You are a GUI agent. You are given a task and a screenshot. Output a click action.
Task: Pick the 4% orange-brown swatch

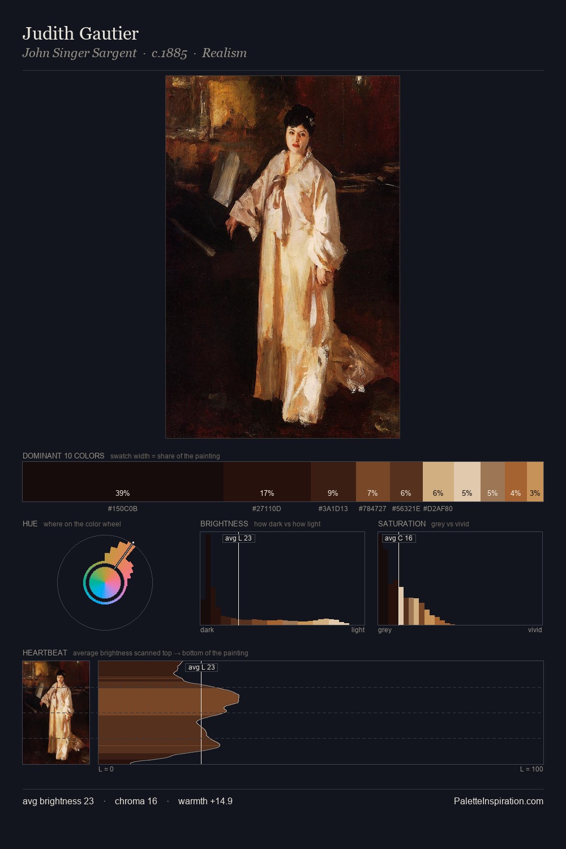click(x=516, y=482)
